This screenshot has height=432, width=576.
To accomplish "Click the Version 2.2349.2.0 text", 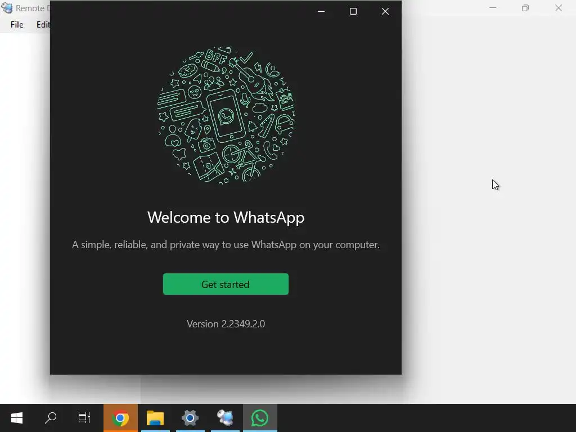I will tap(226, 323).
